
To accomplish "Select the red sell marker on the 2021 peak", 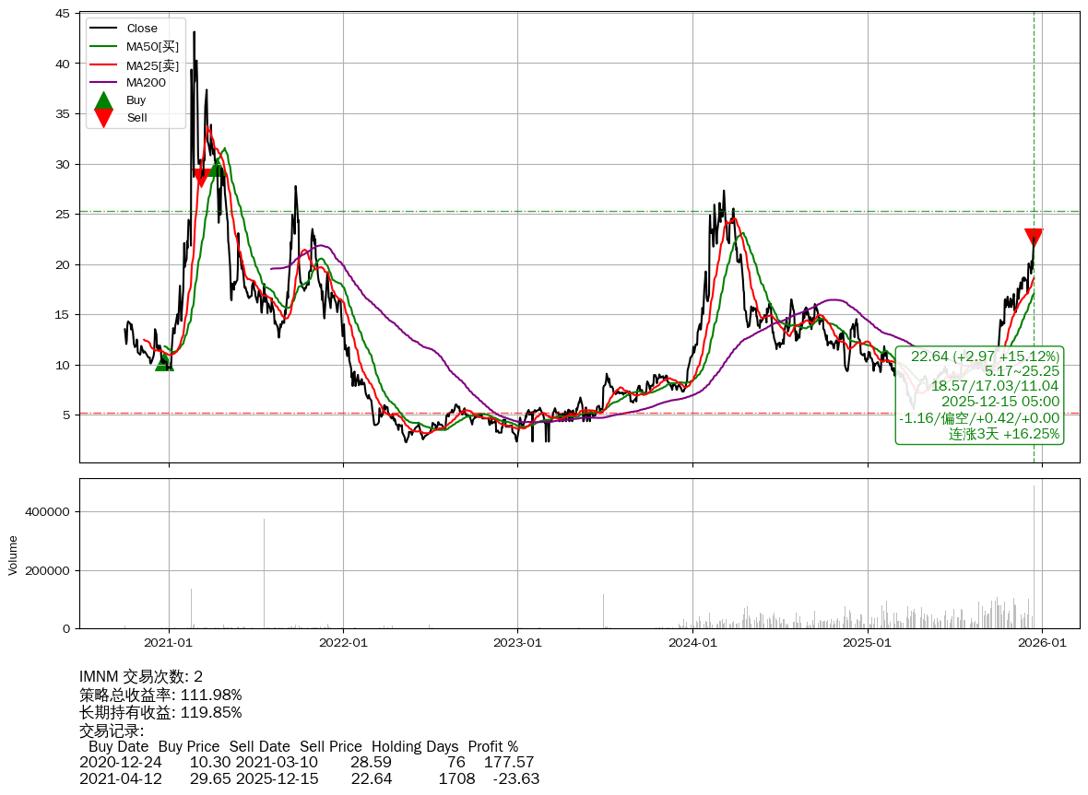I will click(x=201, y=178).
